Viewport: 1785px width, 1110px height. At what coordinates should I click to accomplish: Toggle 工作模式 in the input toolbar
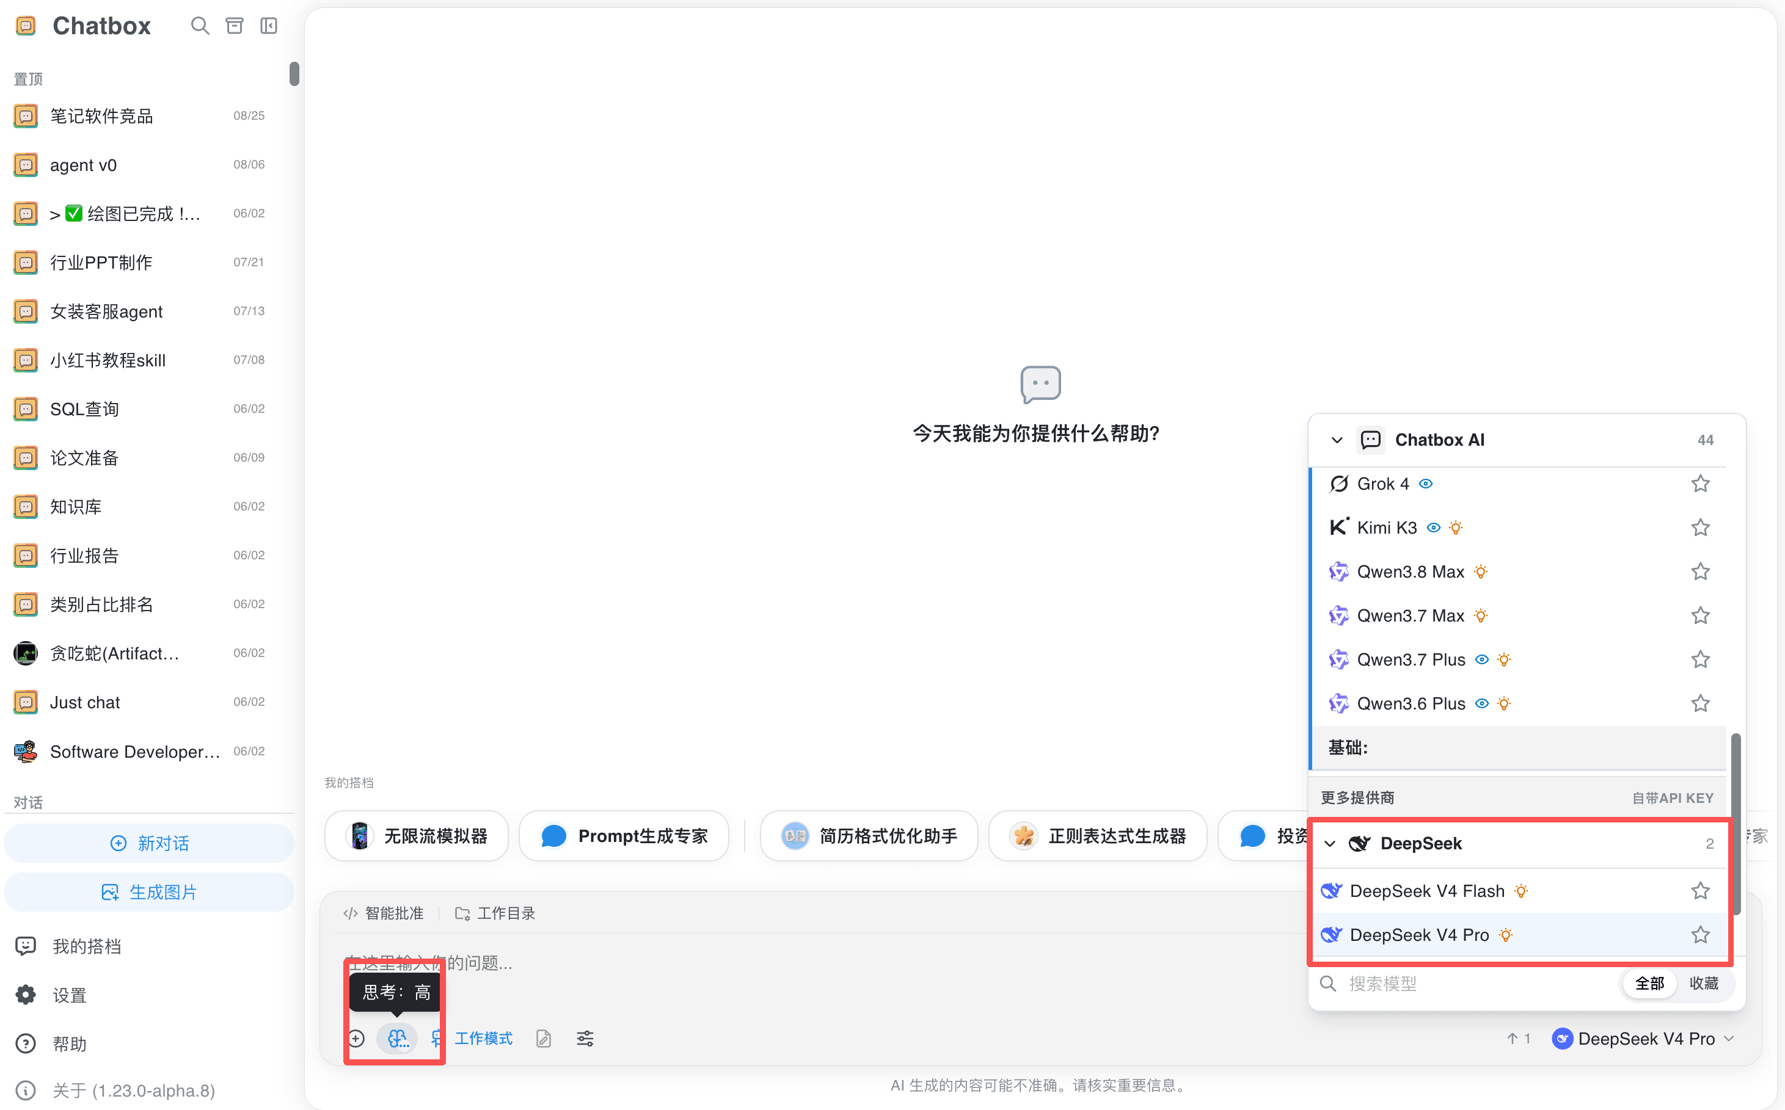472,1038
